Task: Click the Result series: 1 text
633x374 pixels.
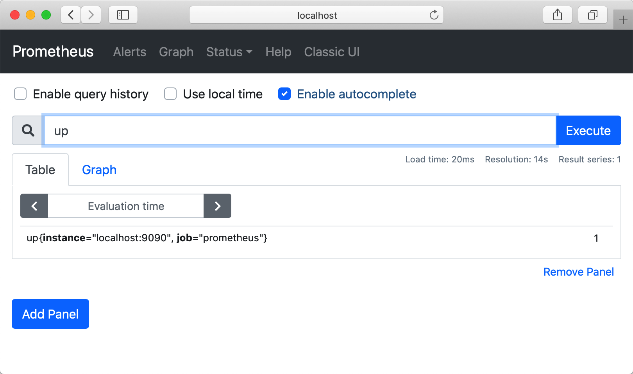Action: pos(590,159)
